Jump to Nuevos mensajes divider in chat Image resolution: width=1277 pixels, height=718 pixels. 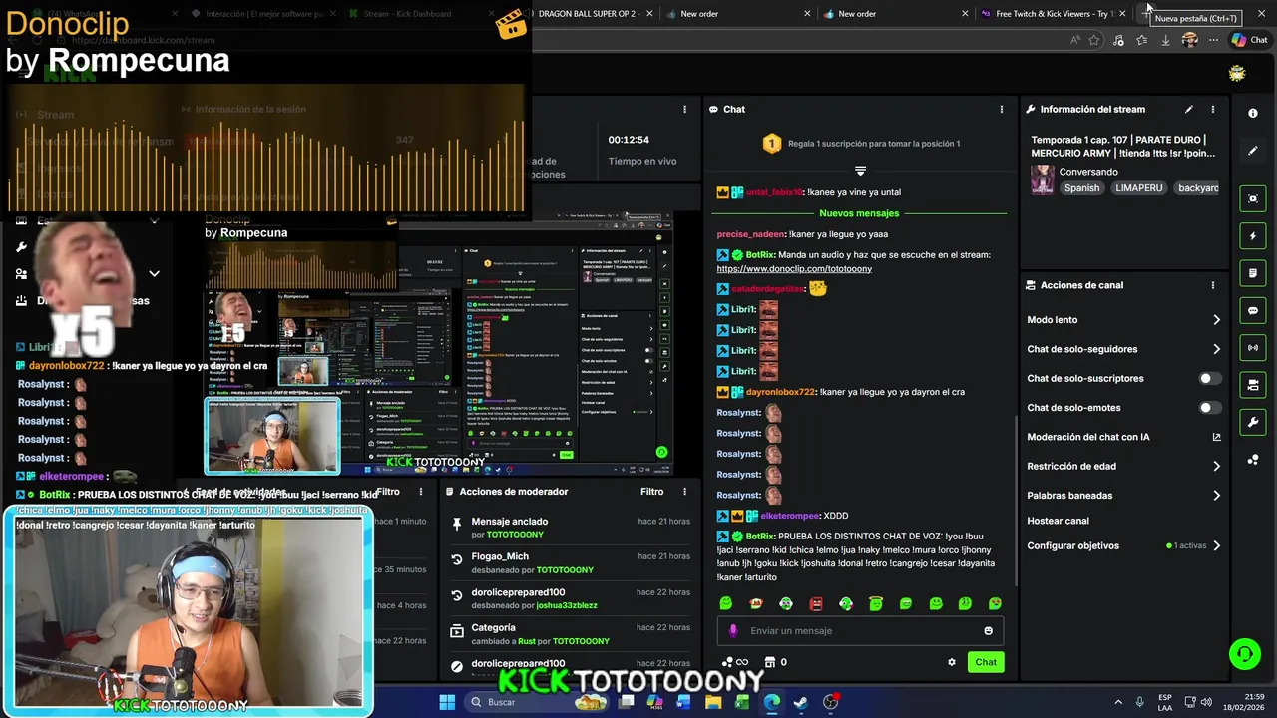click(859, 213)
